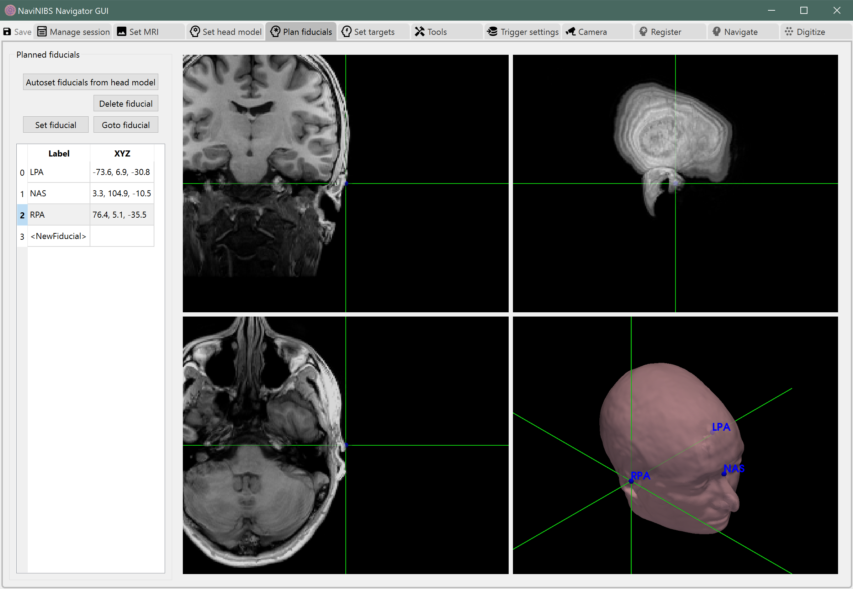
Task: Click the Plan fiducials head icon
Action: 275,32
